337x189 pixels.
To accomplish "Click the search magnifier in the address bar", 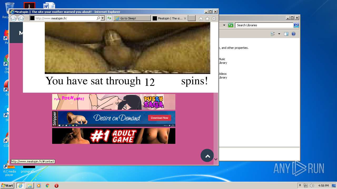I will point(98,18).
